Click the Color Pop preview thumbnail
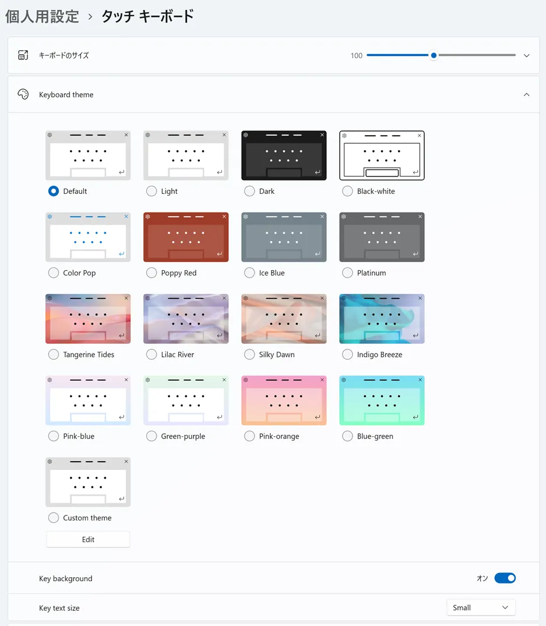The width and height of the screenshot is (546, 626). pos(88,237)
